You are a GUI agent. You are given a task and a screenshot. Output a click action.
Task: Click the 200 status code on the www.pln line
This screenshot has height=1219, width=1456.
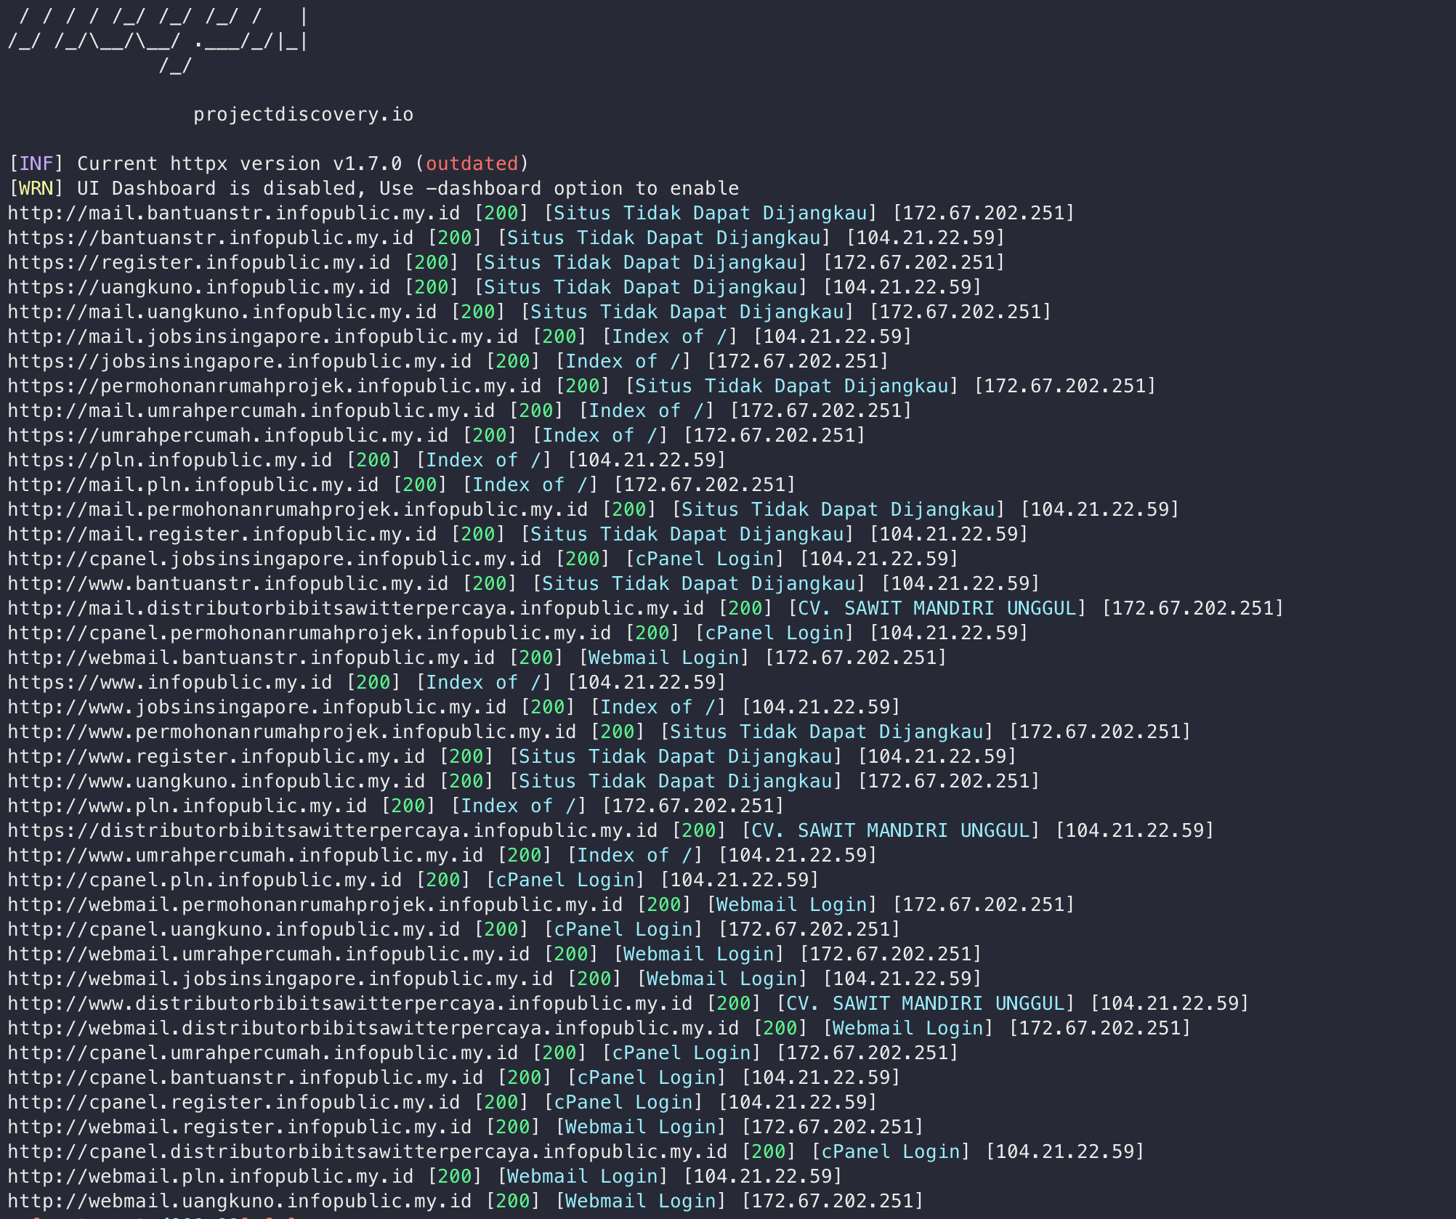pos(408,806)
